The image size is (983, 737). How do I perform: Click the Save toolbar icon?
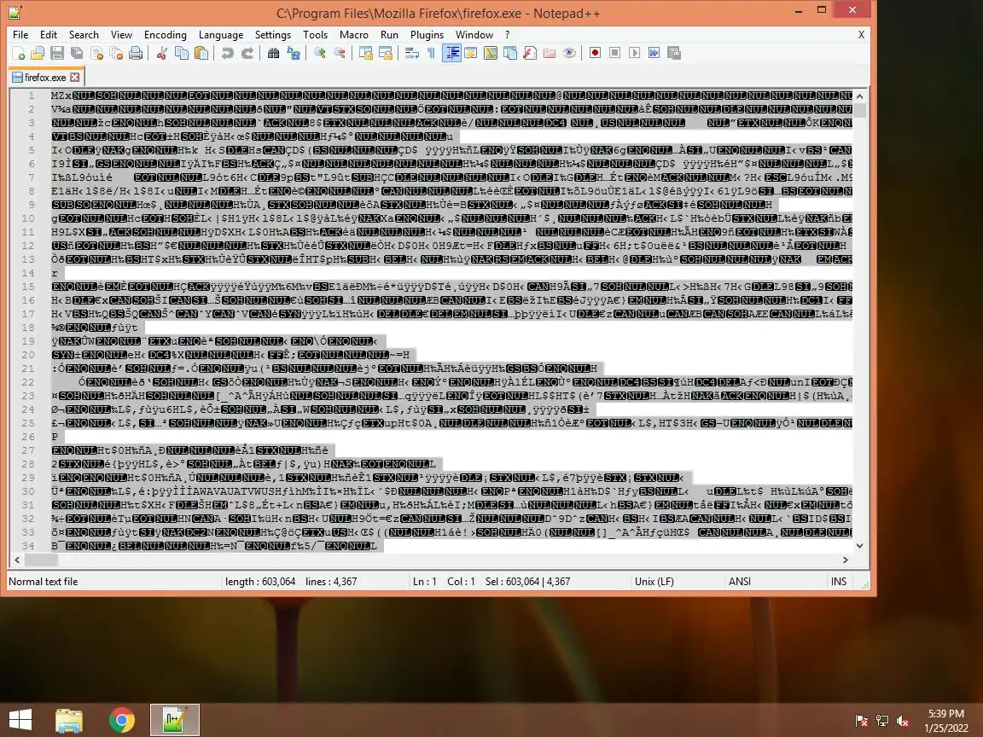point(57,53)
